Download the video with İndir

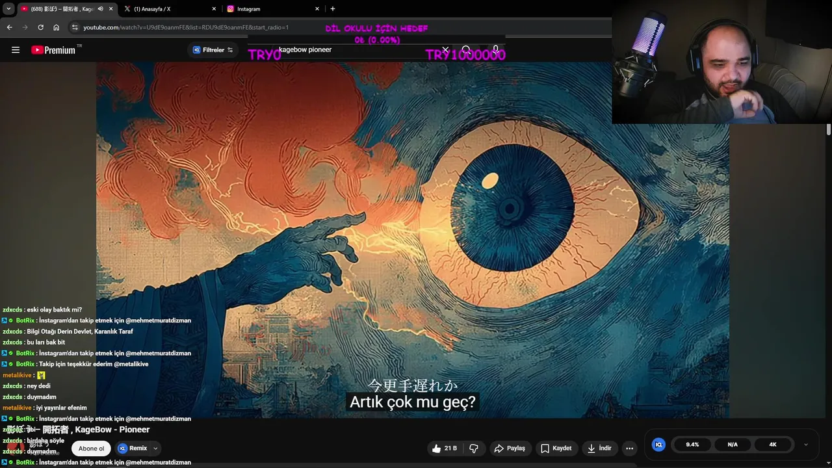click(599, 448)
